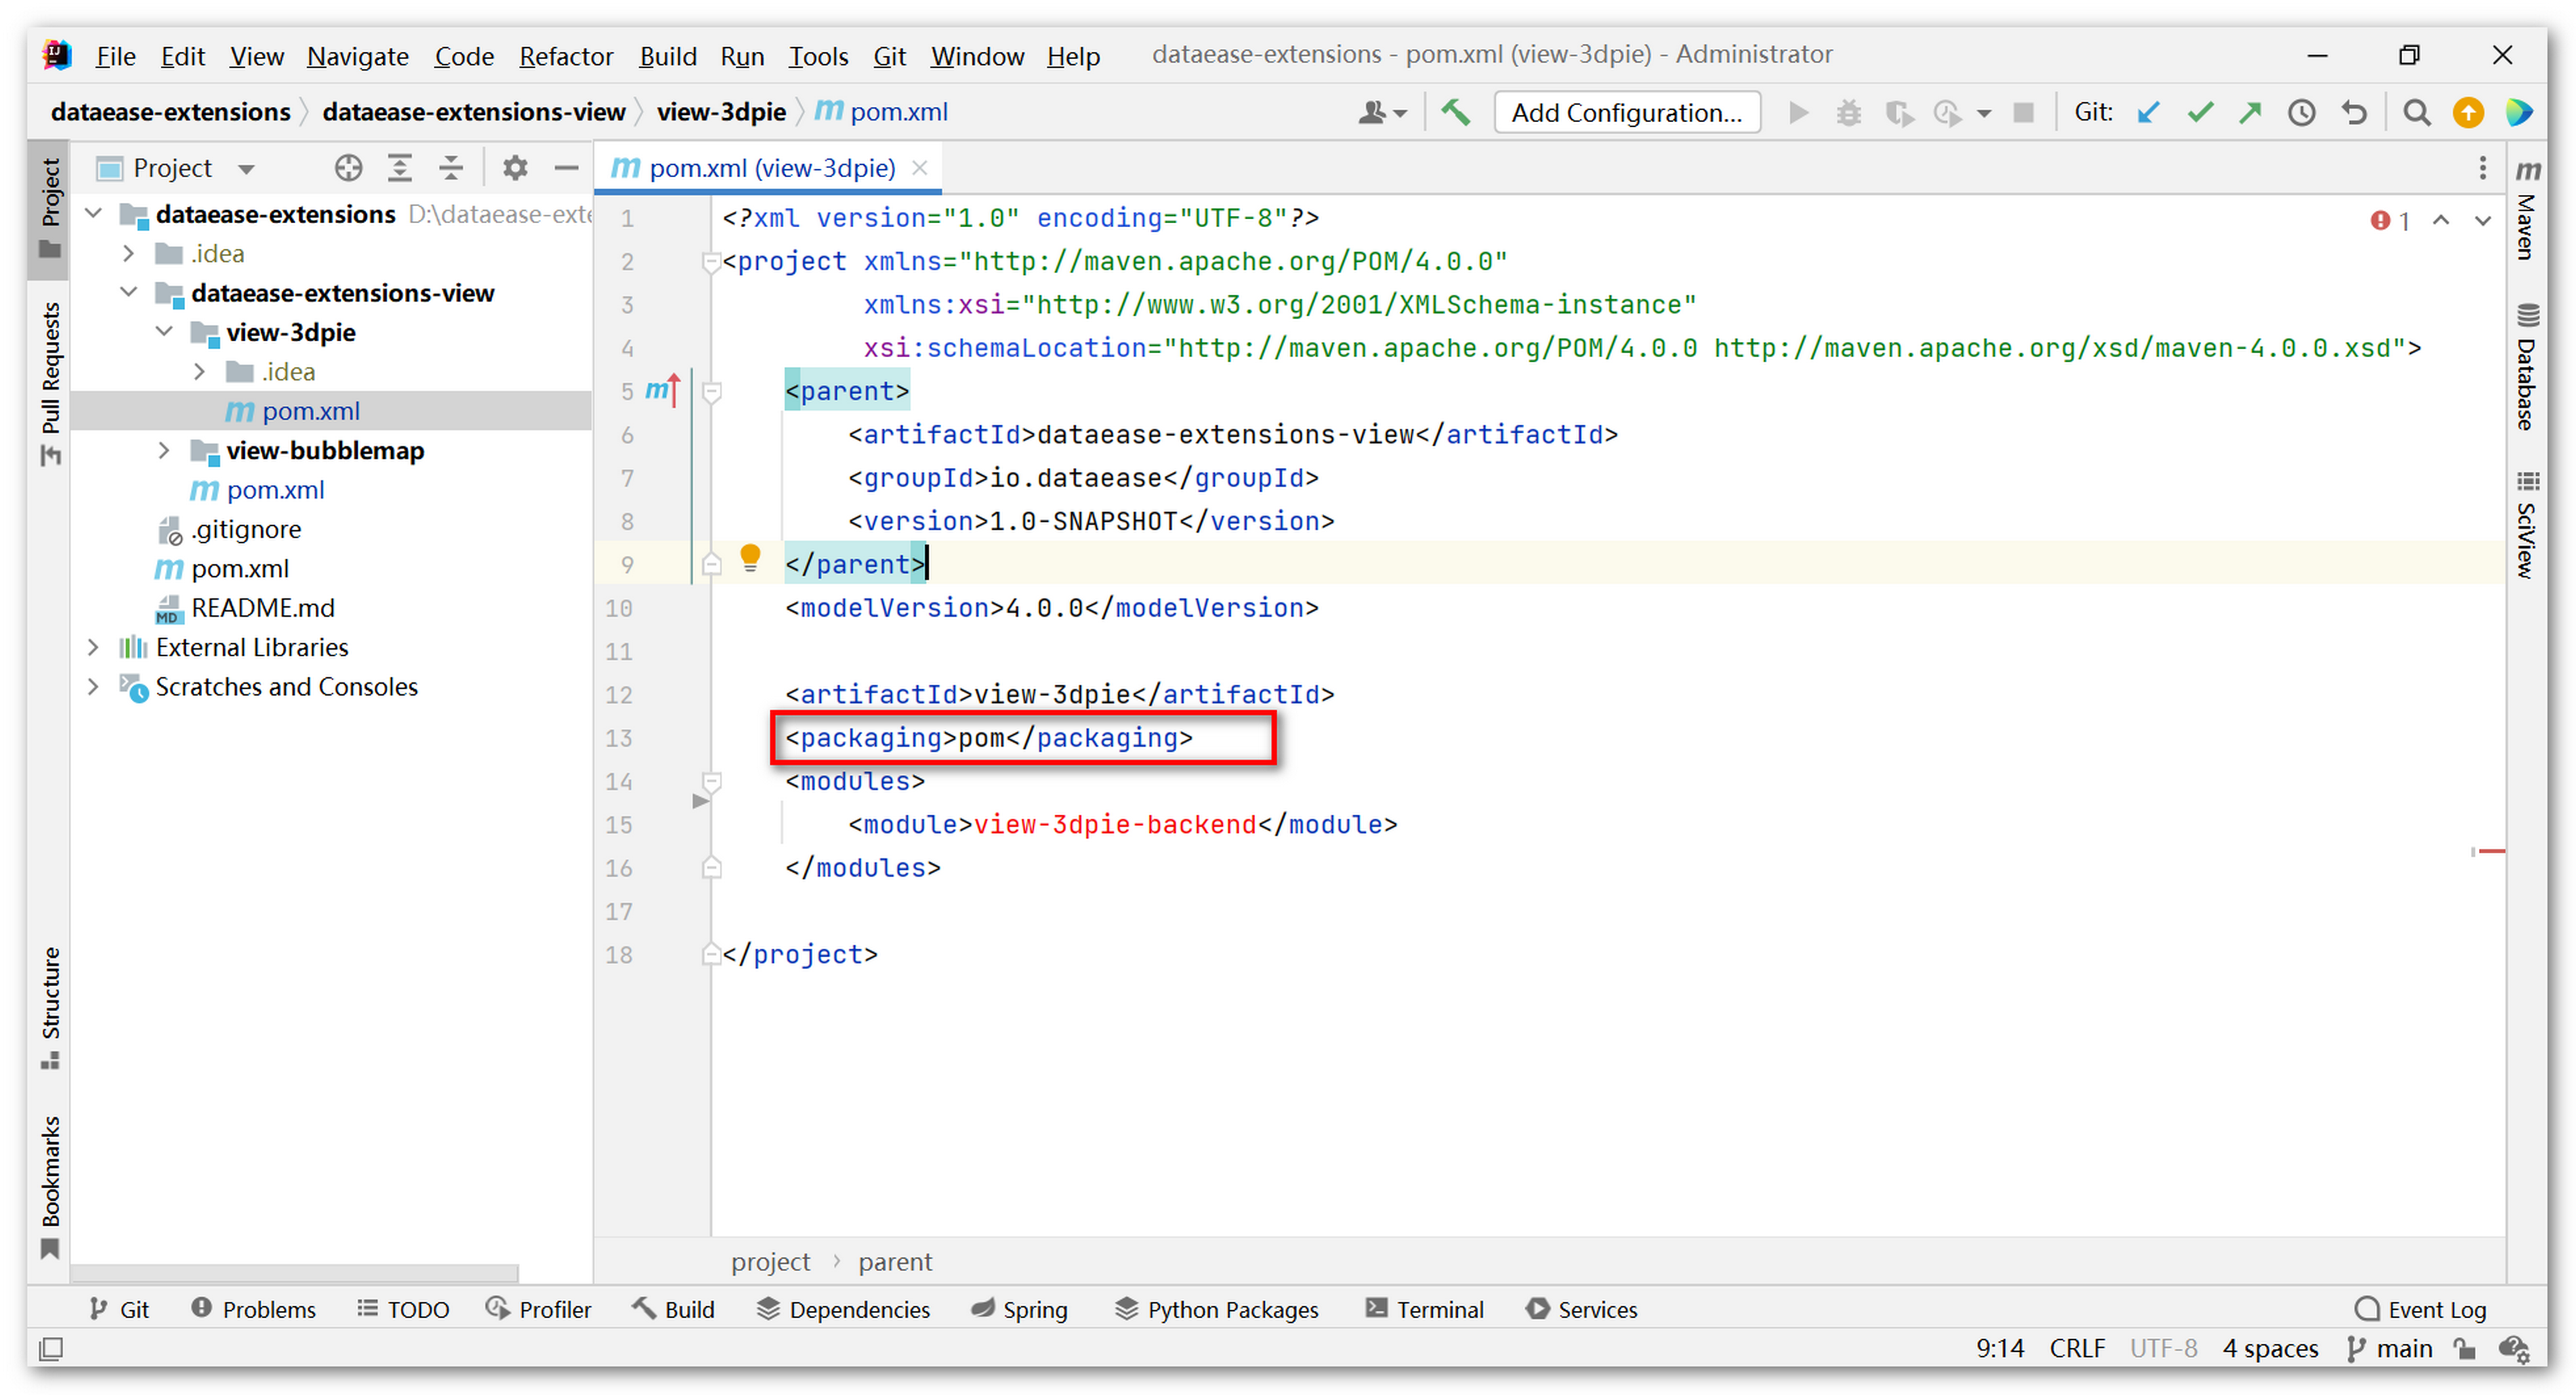Open Git Show History clock icon
This screenshot has width=2576, height=1395.
coord(2301,112)
